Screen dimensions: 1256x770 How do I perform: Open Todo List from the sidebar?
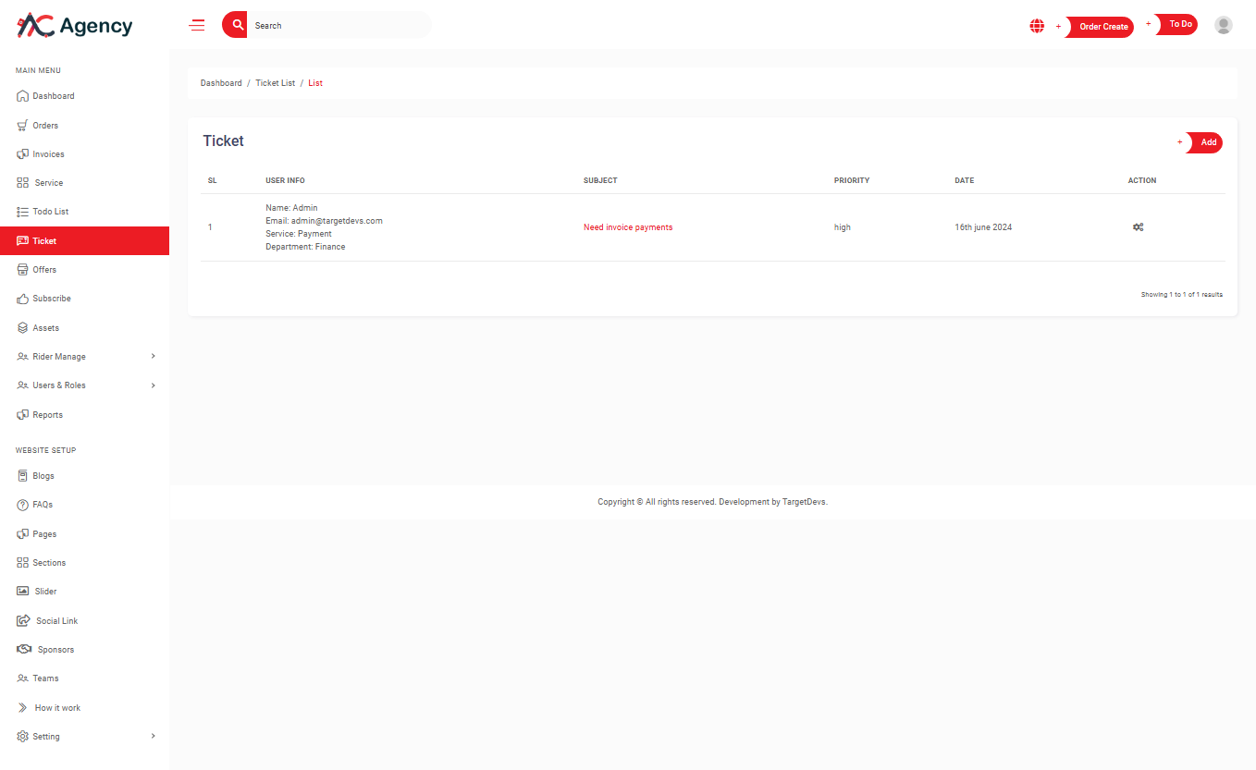point(51,212)
